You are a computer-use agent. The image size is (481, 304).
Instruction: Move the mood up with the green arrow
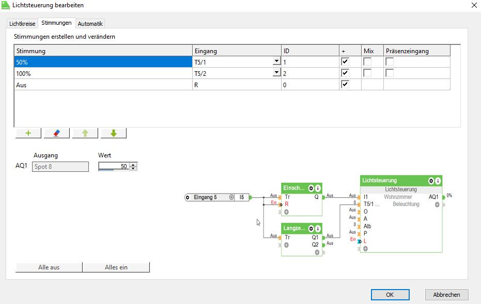click(x=85, y=133)
